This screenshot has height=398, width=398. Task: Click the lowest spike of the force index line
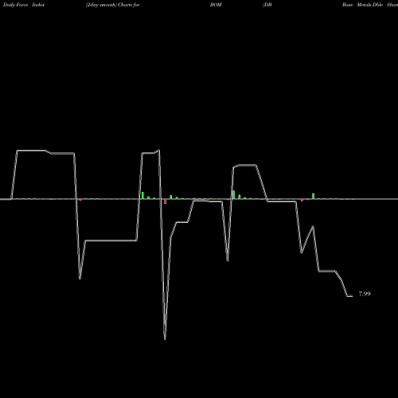pyautogui.click(x=165, y=338)
